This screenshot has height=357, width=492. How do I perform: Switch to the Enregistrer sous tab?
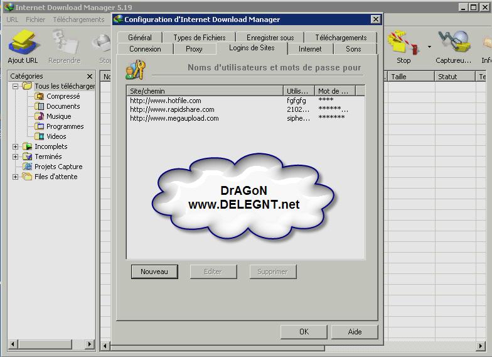pos(270,38)
